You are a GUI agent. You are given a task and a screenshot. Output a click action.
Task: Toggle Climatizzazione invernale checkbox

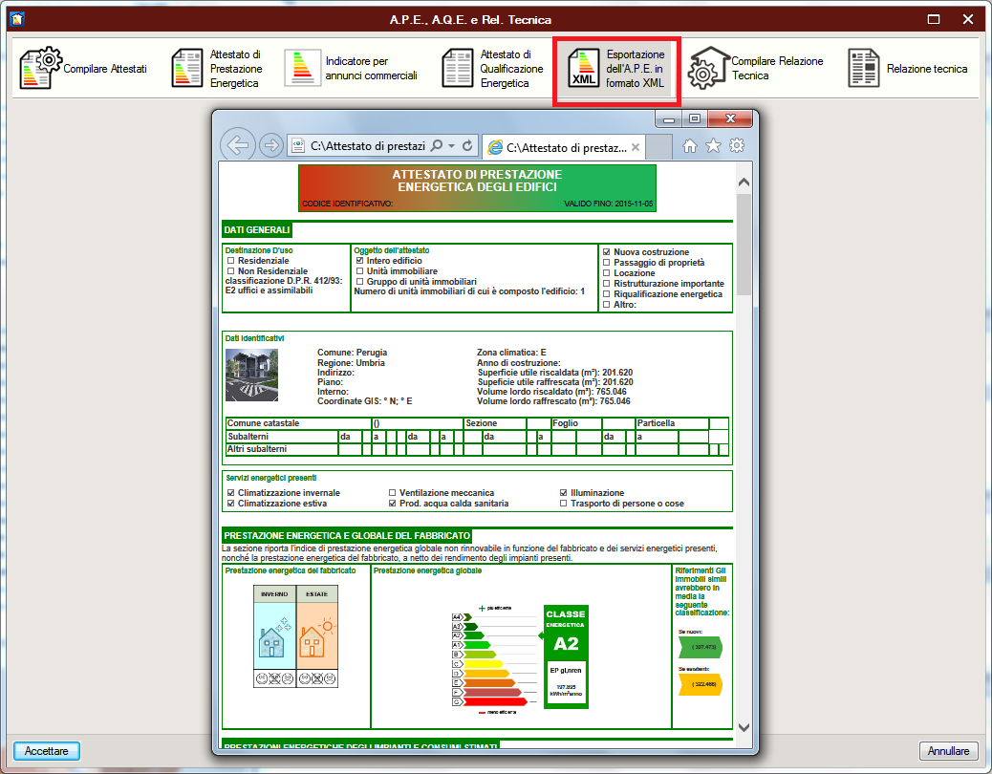coord(231,493)
